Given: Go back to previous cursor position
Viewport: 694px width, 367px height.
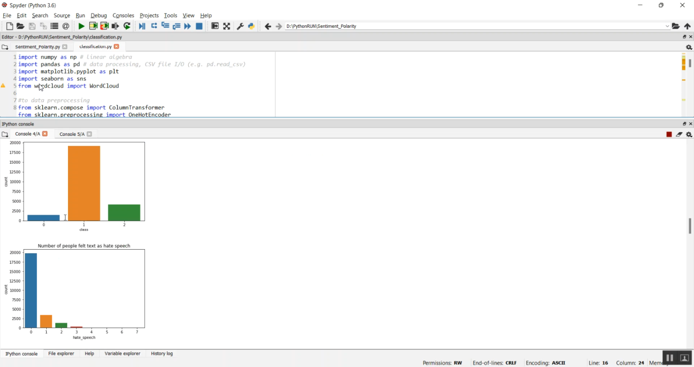Looking at the screenshot, I should click(x=268, y=26).
